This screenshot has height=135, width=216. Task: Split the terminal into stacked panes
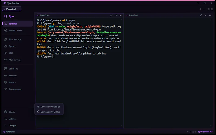tap(212, 9)
